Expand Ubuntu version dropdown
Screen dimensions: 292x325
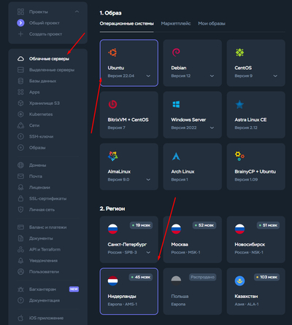pyautogui.click(x=148, y=76)
